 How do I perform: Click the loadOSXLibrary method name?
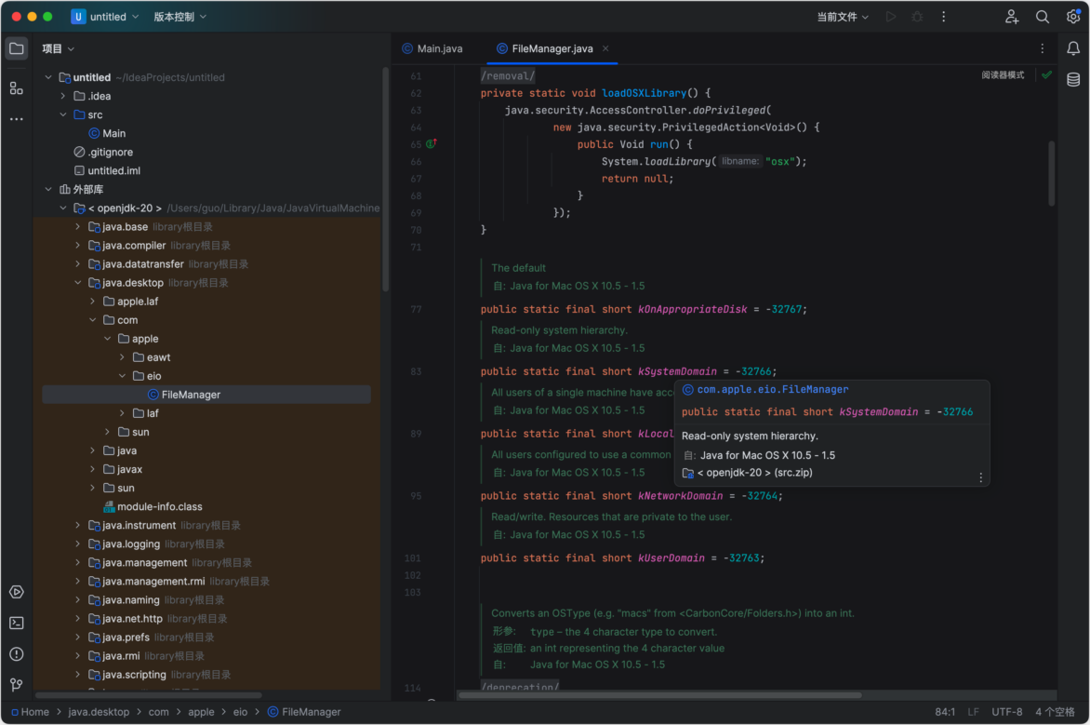(x=644, y=93)
